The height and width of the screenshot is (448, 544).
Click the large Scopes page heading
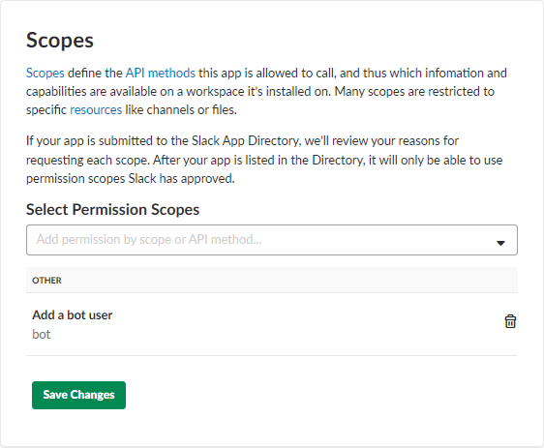(x=60, y=41)
